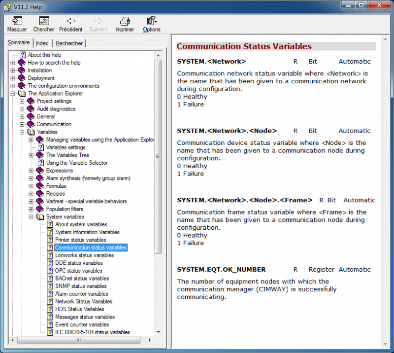Click the page icon of SNMP status variables
This screenshot has width=394, height=353.
(x=50, y=286)
